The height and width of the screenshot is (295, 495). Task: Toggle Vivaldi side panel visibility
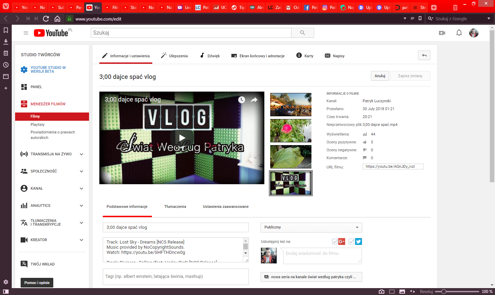point(6,292)
